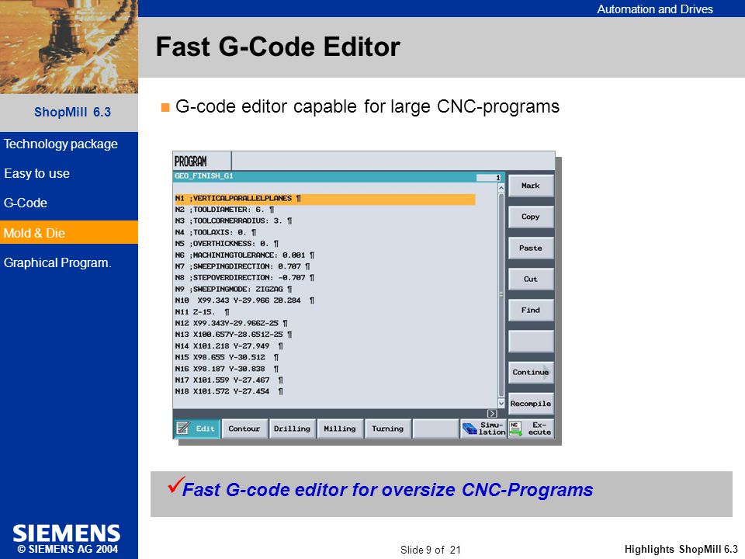Open the Milling softkey
The height and width of the screenshot is (559, 745).
coord(340,429)
